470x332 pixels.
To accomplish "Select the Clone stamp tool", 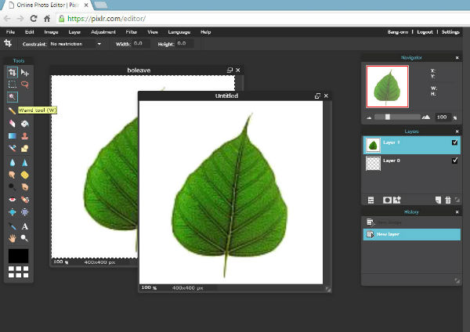I will [25, 136].
